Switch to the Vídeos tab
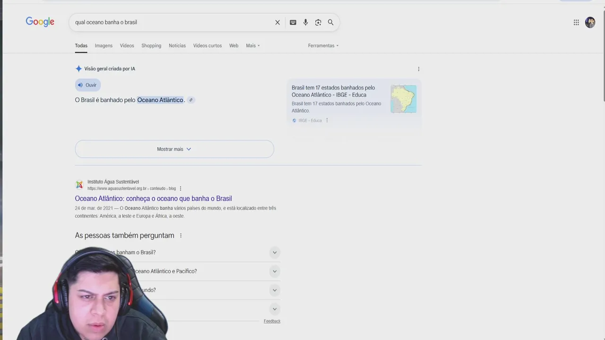 [127, 46]
